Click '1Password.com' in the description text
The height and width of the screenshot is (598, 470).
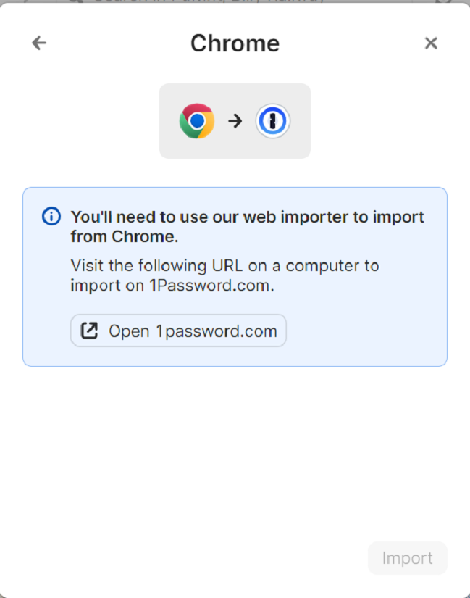(211, 286)
